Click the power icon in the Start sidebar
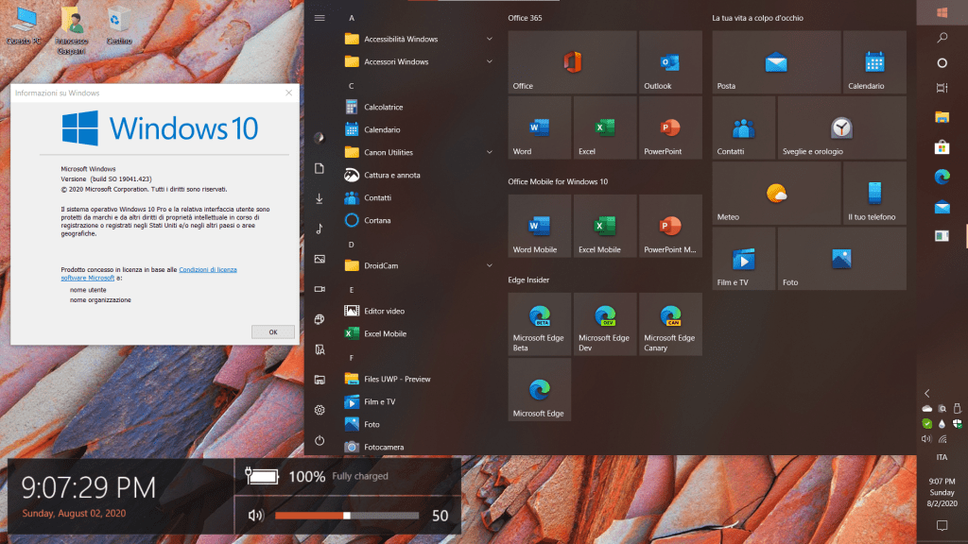968x544 pixels. click(x=320, y=440)
